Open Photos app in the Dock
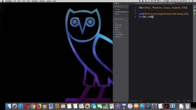Viewport: 196px width, 110px height. pyautogui.click(x=88, y=106)
